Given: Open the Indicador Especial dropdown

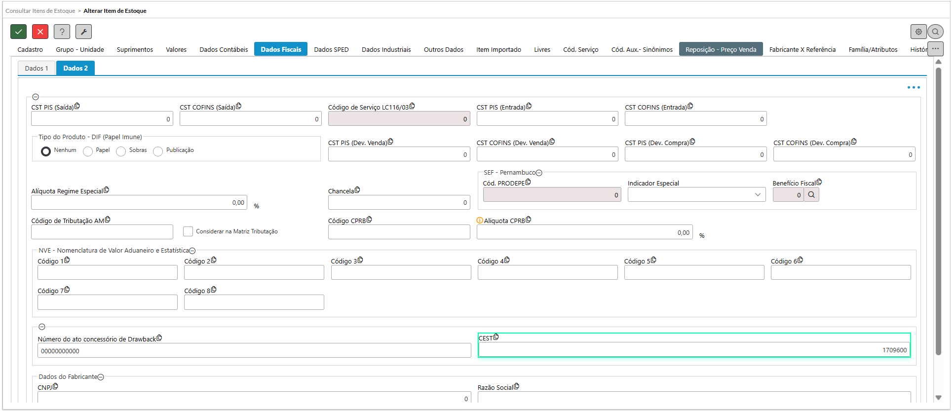Looking at the screenshot, I should (696, 194).
